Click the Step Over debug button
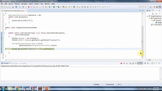The height and width of the screenshot is (91, 162). 37,7
